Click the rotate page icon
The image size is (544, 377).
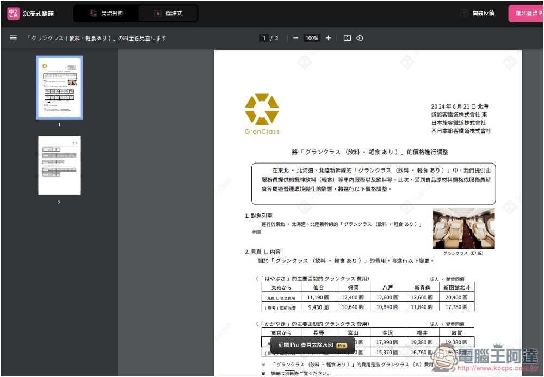coord(360,38)
